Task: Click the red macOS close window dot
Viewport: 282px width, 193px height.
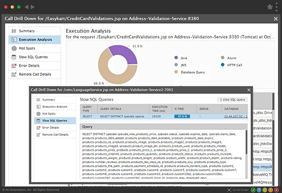Action: pos(6,7)
